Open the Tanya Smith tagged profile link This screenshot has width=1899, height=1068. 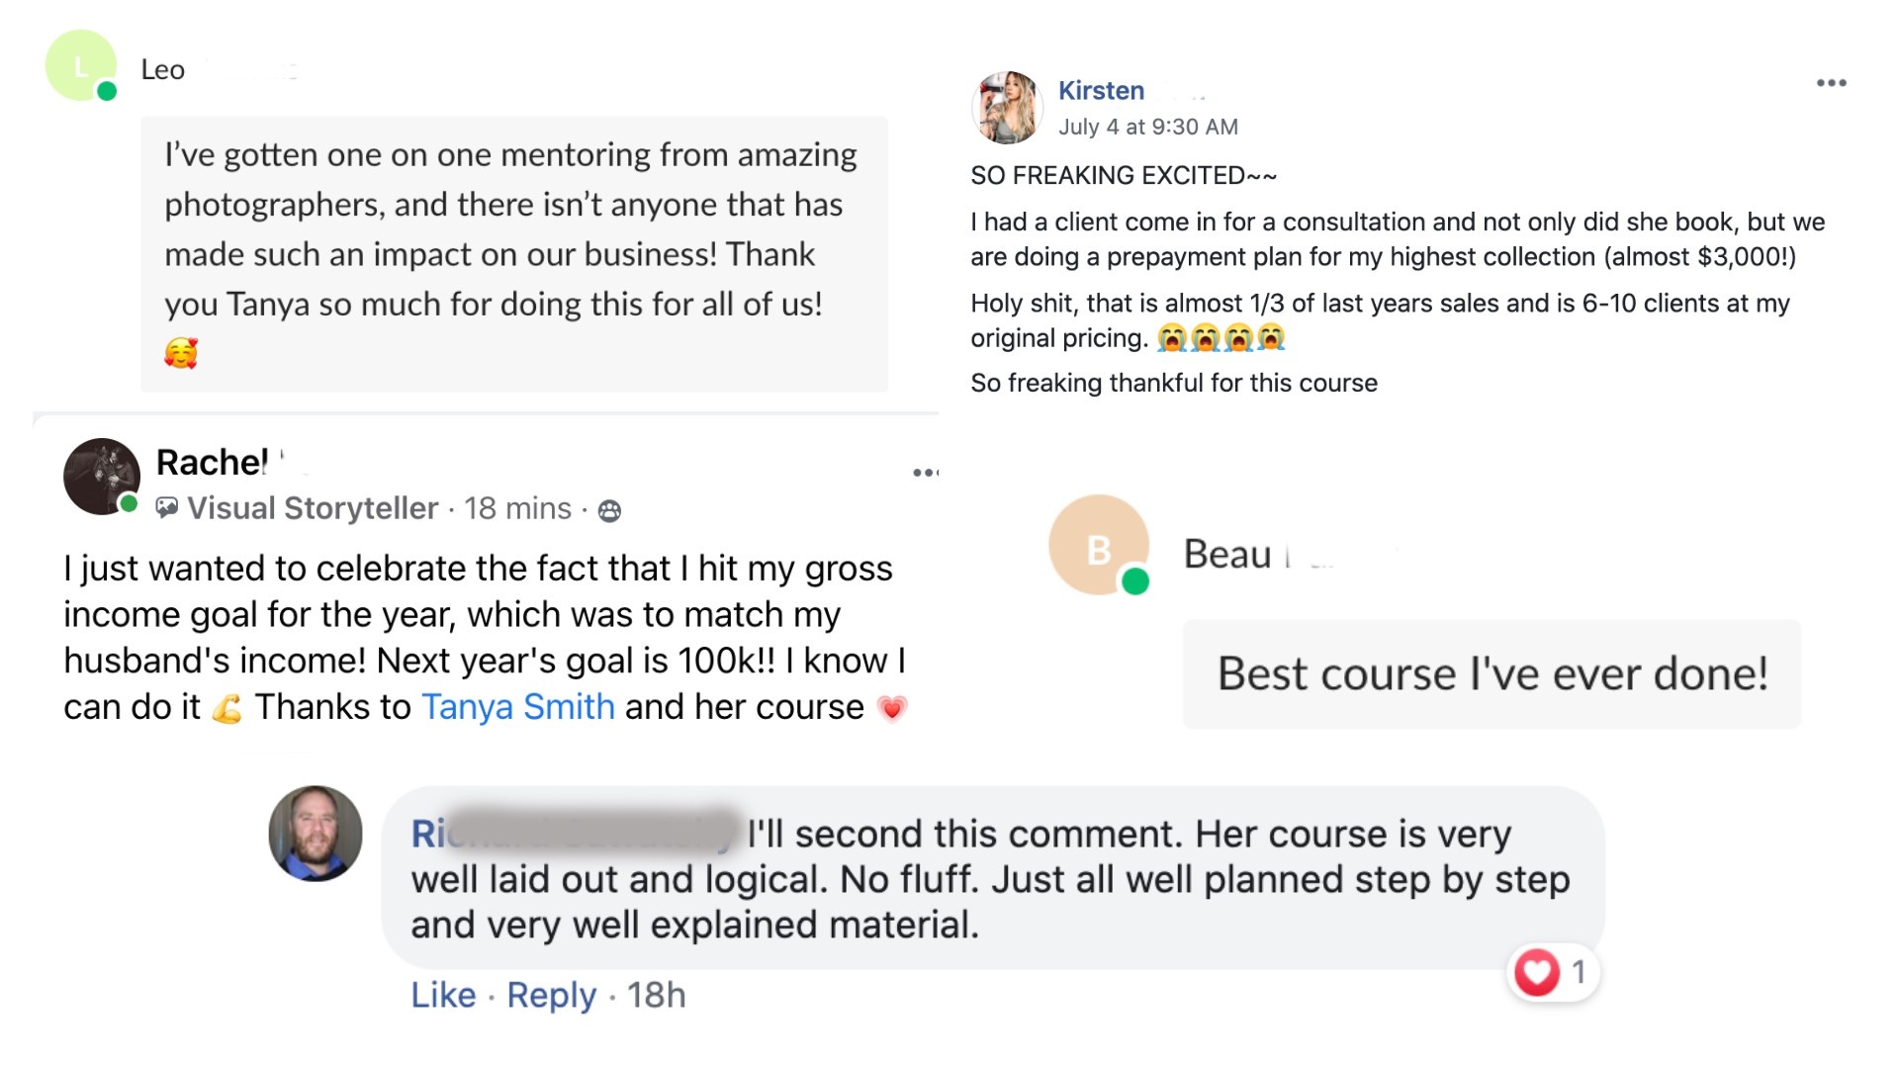[518, 707]
